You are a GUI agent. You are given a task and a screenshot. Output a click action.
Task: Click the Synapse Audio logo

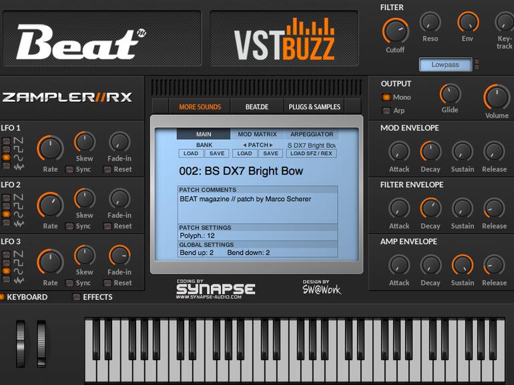pyautogui.click(x=216, y=290)
